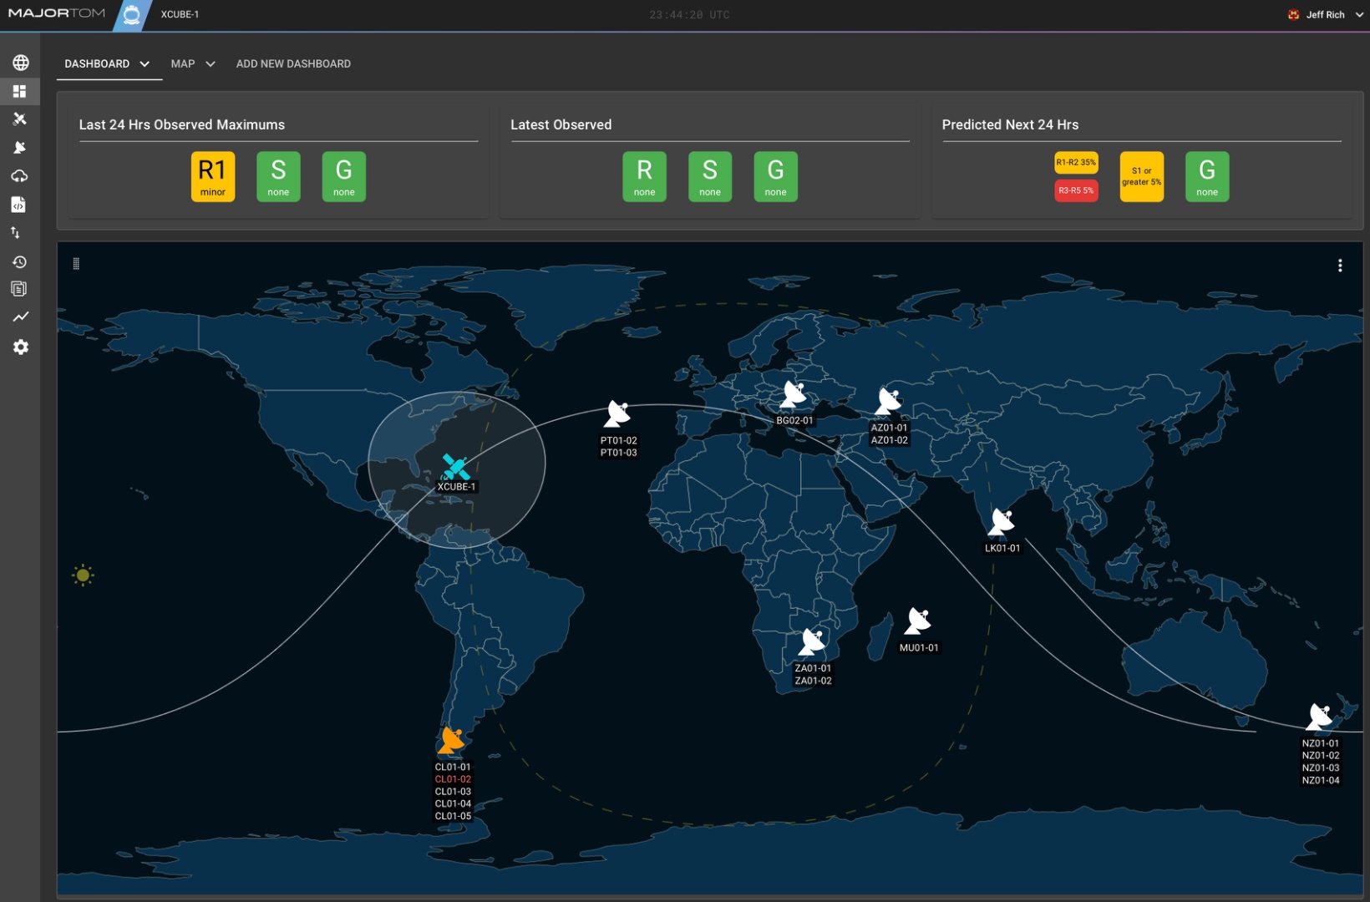Open the cloud downlink sidebar panel
Image resolution: width=1370 pixels, height=902 pixels.
(x=20, y=176)
